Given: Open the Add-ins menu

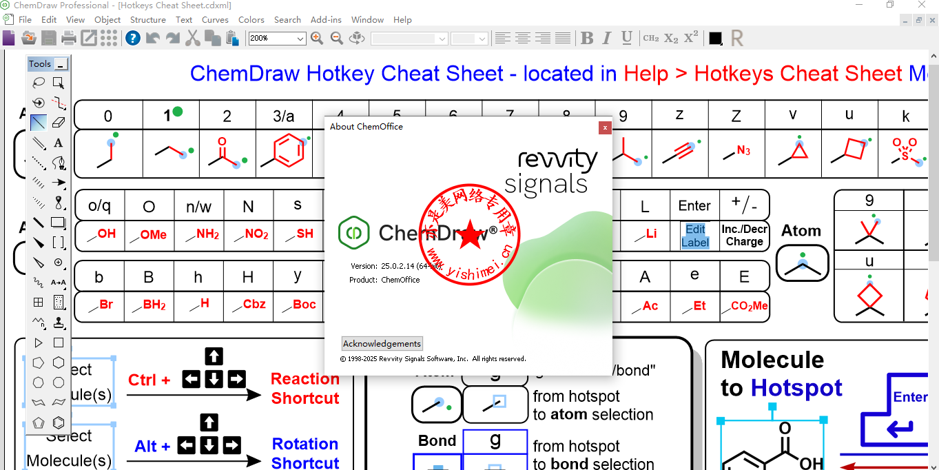Looking at the screenshot, I should (326, 20).
